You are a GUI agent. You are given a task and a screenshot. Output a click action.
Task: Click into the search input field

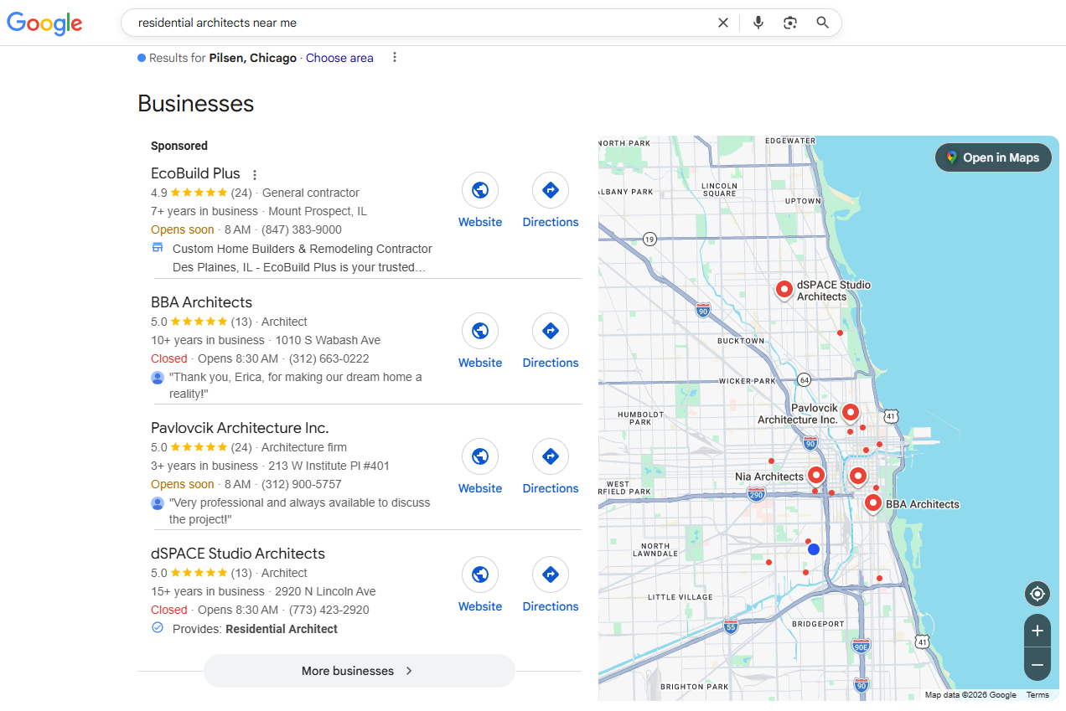419,23
